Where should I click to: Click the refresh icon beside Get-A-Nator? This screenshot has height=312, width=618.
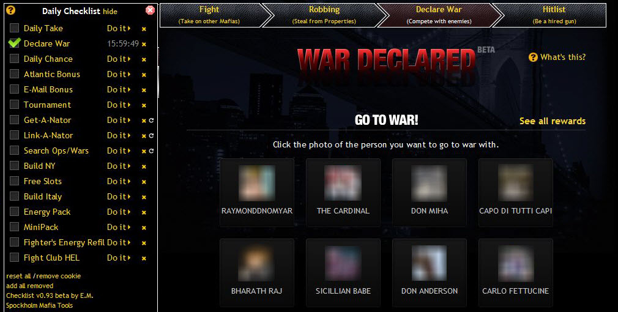pyautogui.click(x=151, y=121)
